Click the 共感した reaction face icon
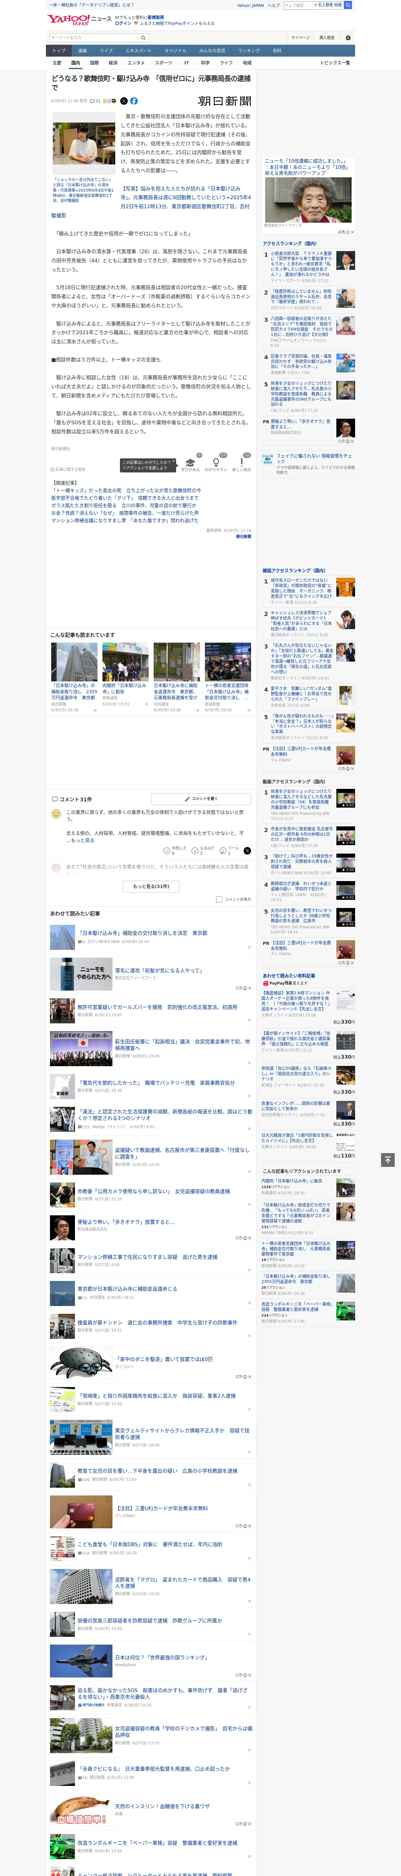The width and height of the screenshot is (401, 1876). [x=167, y=850]
